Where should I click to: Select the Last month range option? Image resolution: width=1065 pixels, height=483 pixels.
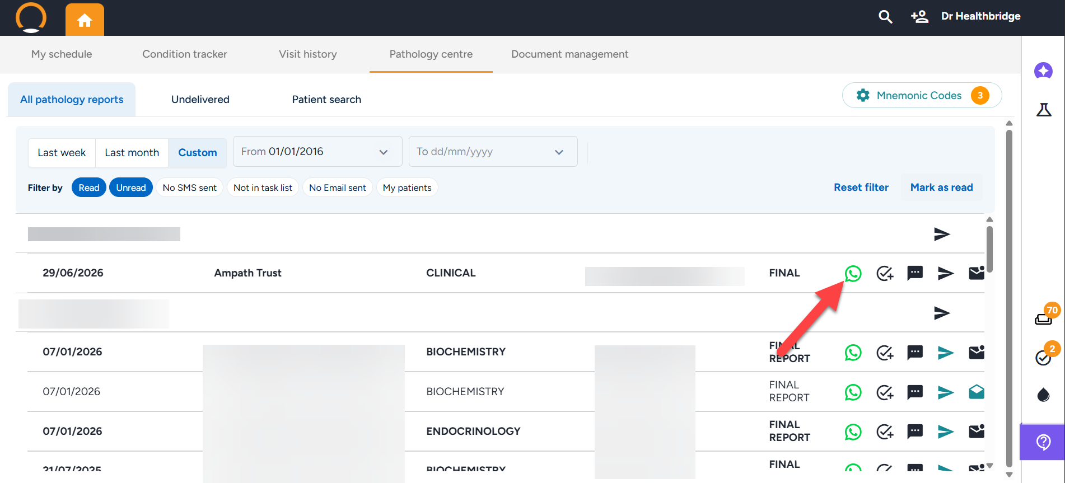pos(132,153)
